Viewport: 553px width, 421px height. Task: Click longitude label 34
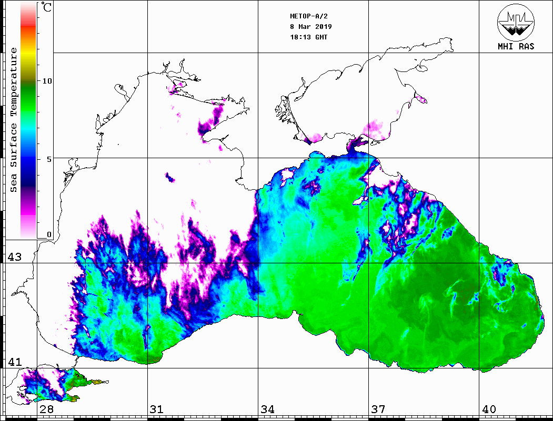[268, 409]
